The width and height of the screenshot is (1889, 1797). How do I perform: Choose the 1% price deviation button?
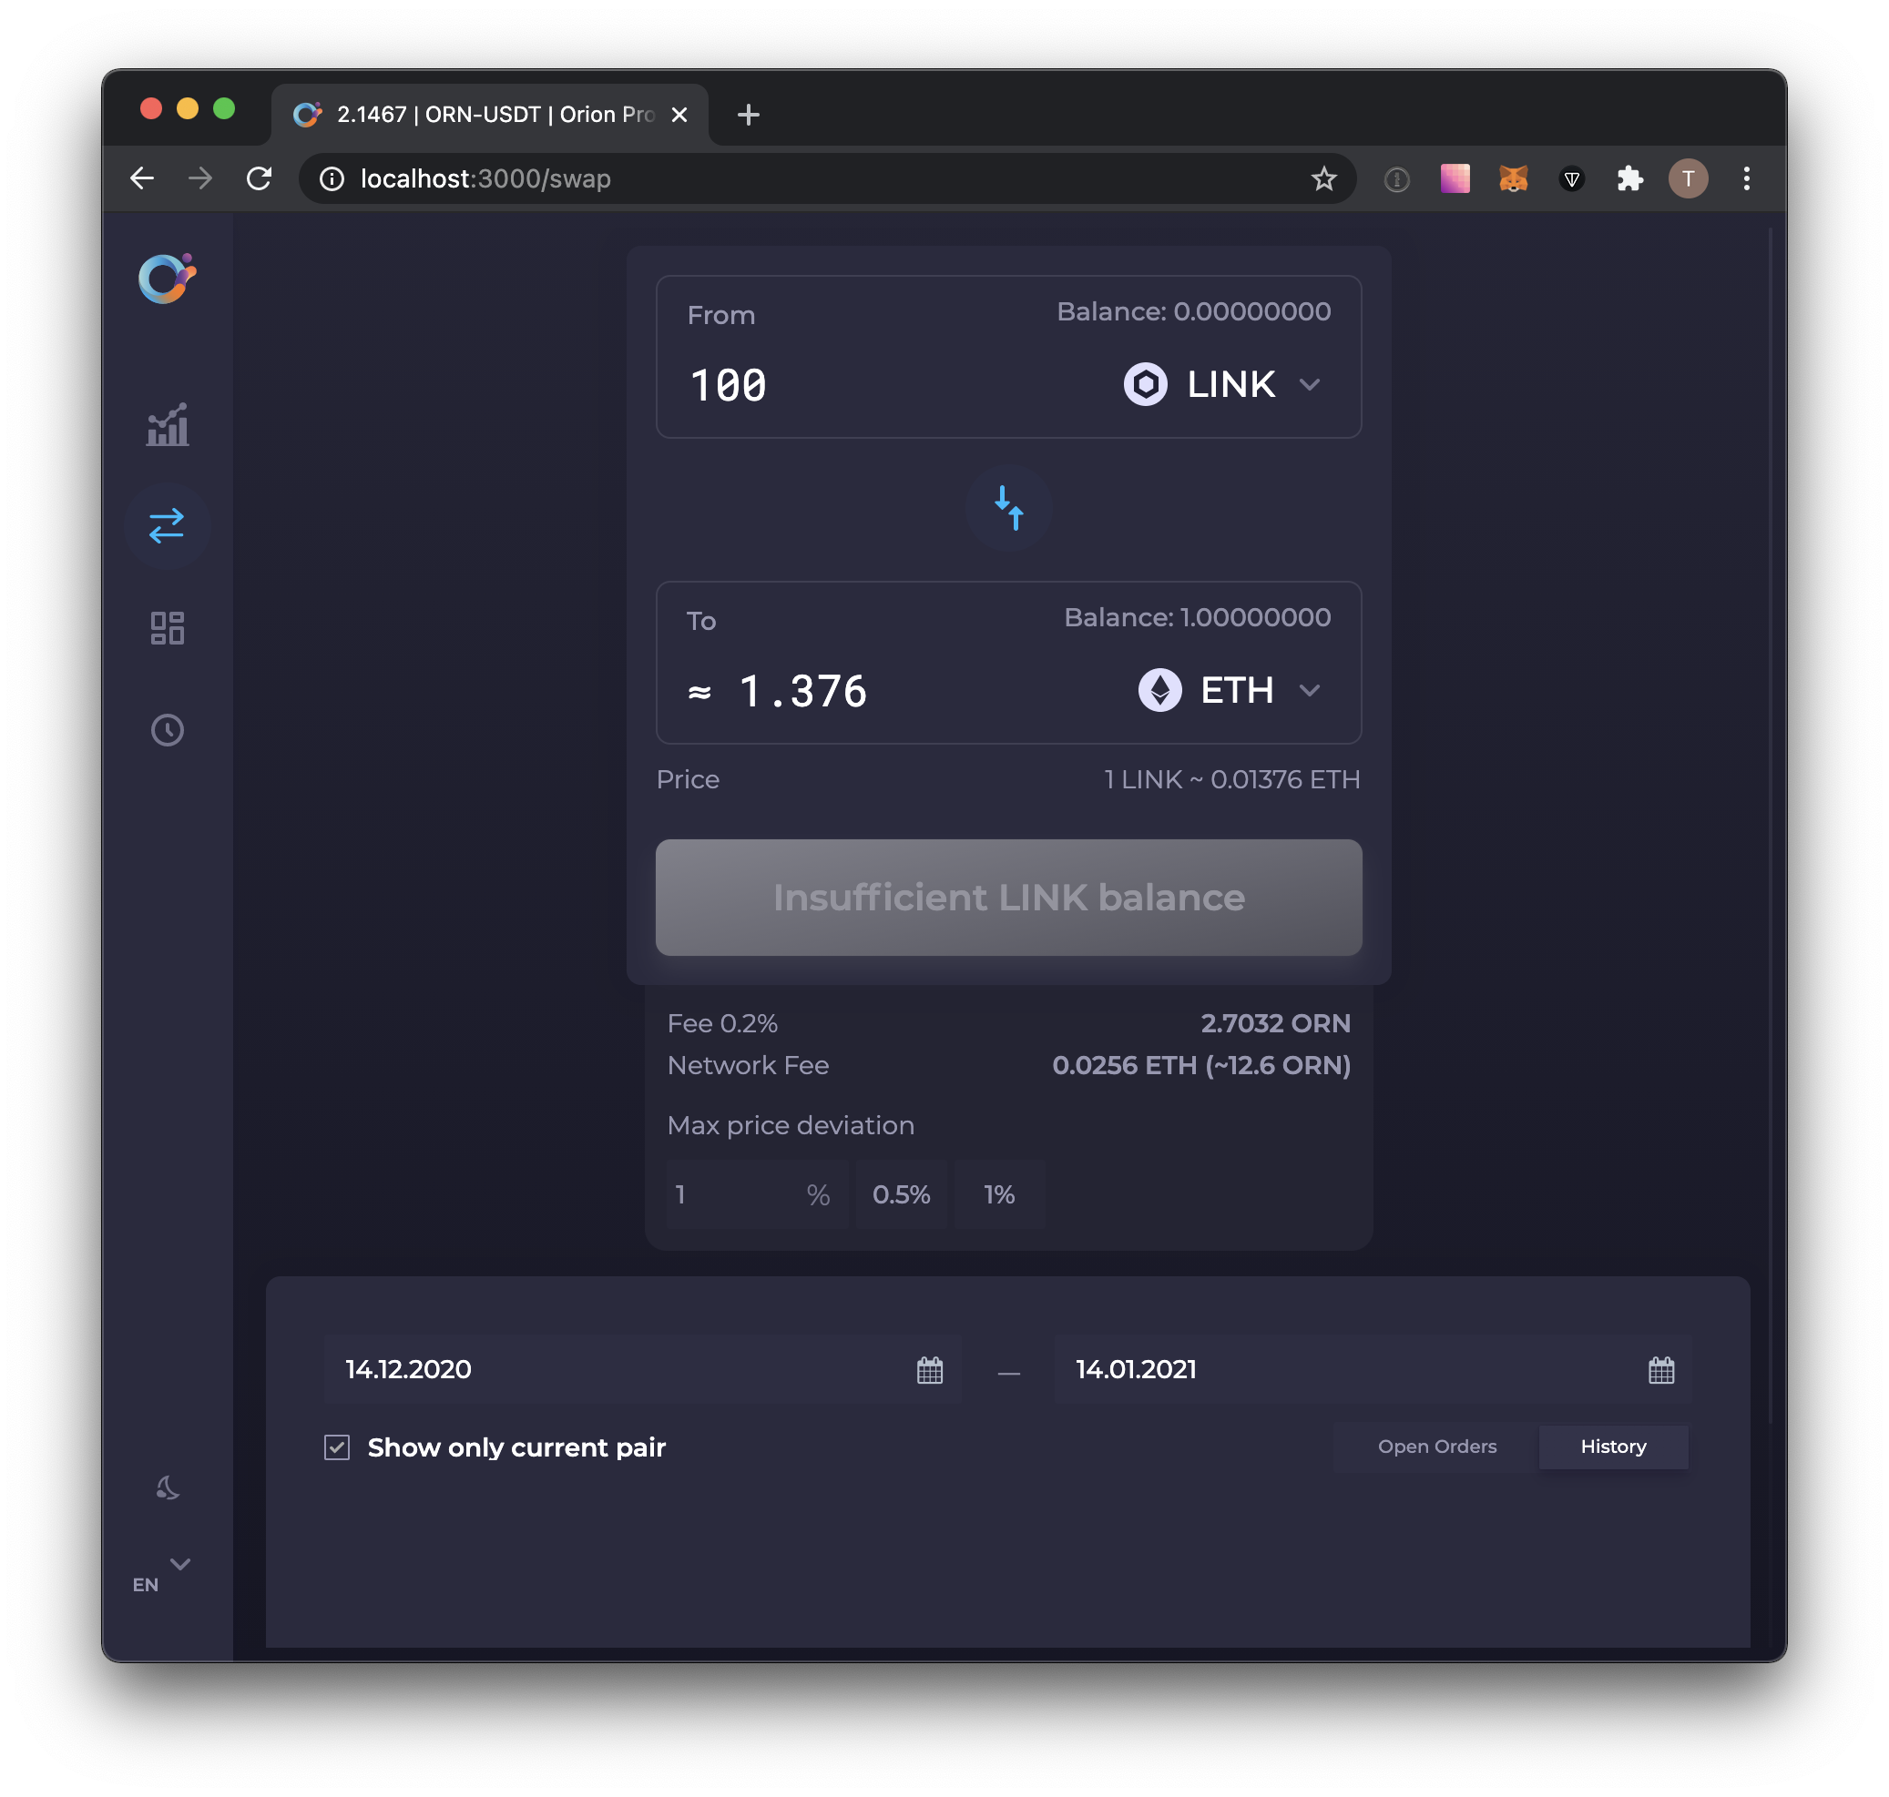pyautogui.click(x=998, y=1194)
